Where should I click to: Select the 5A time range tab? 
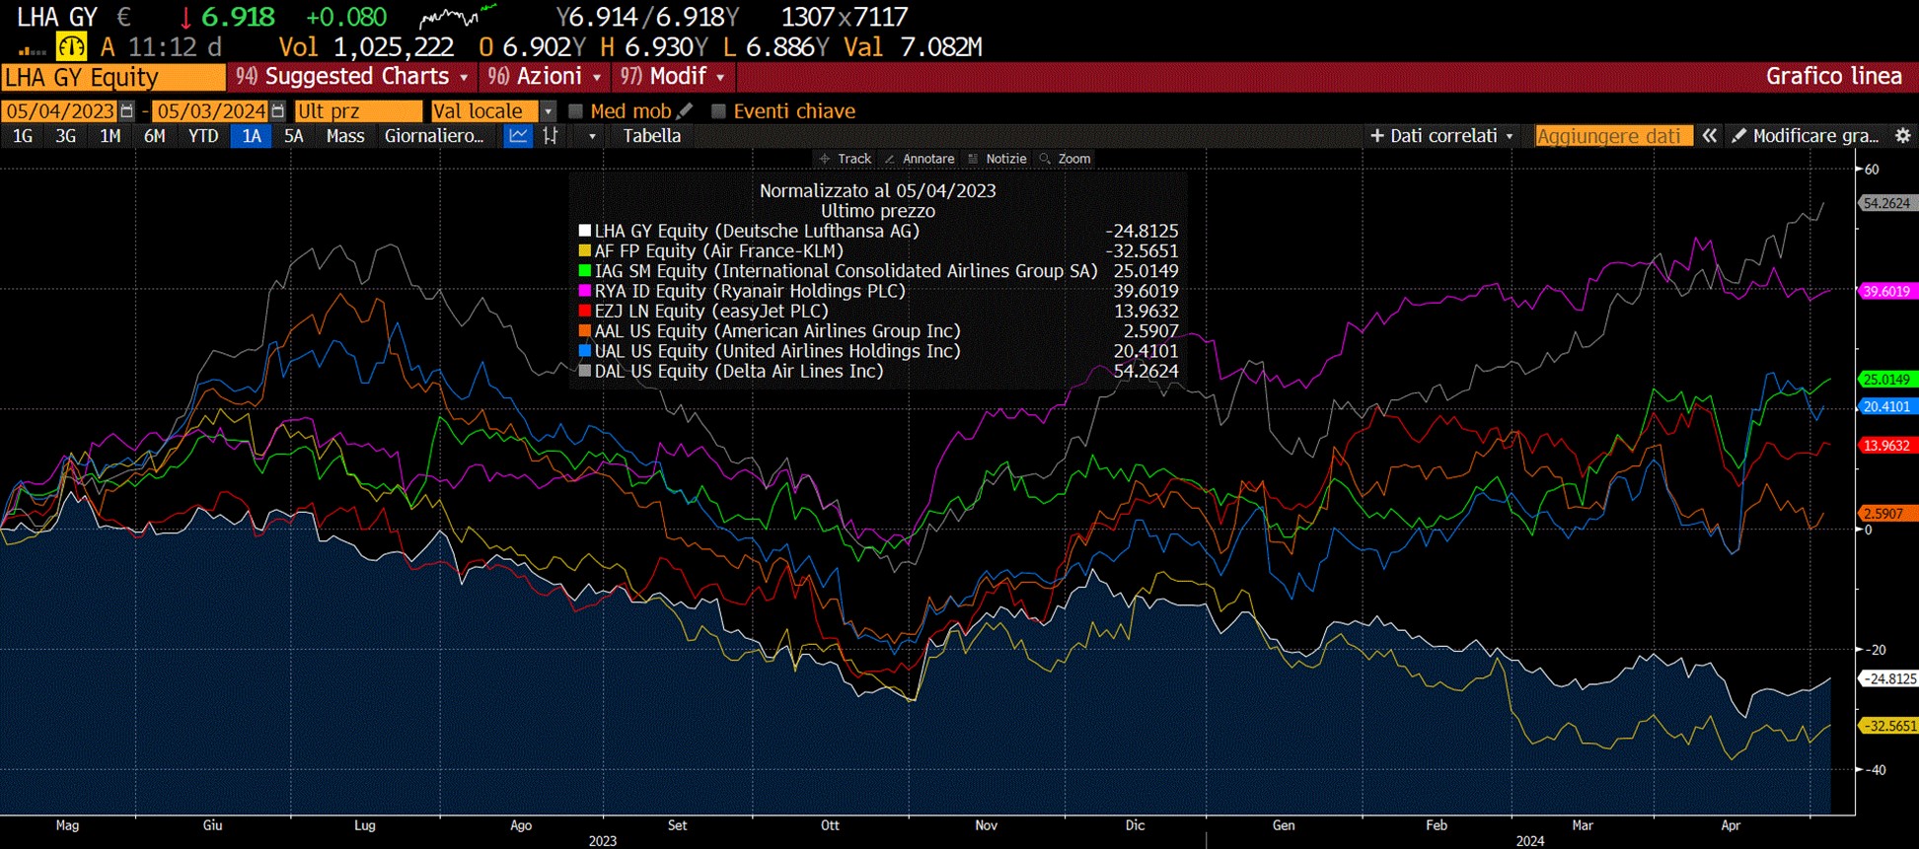pos(294,136)
